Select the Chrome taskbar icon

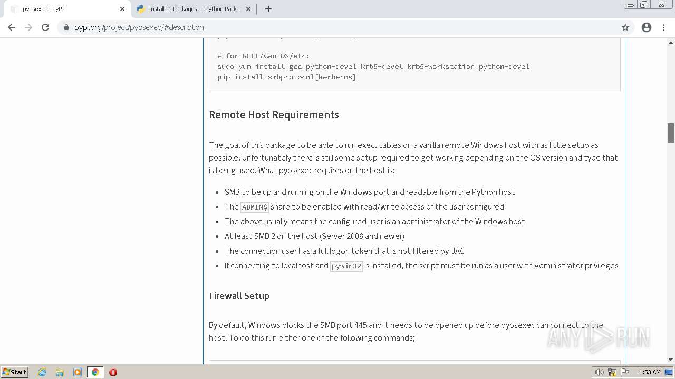coord(95,372)
